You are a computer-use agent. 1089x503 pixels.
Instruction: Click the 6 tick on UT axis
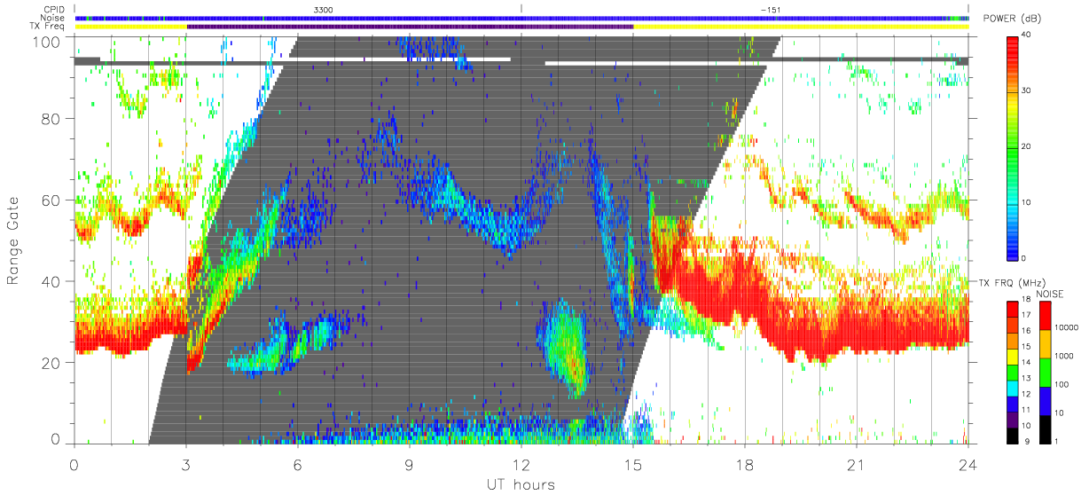298,464
